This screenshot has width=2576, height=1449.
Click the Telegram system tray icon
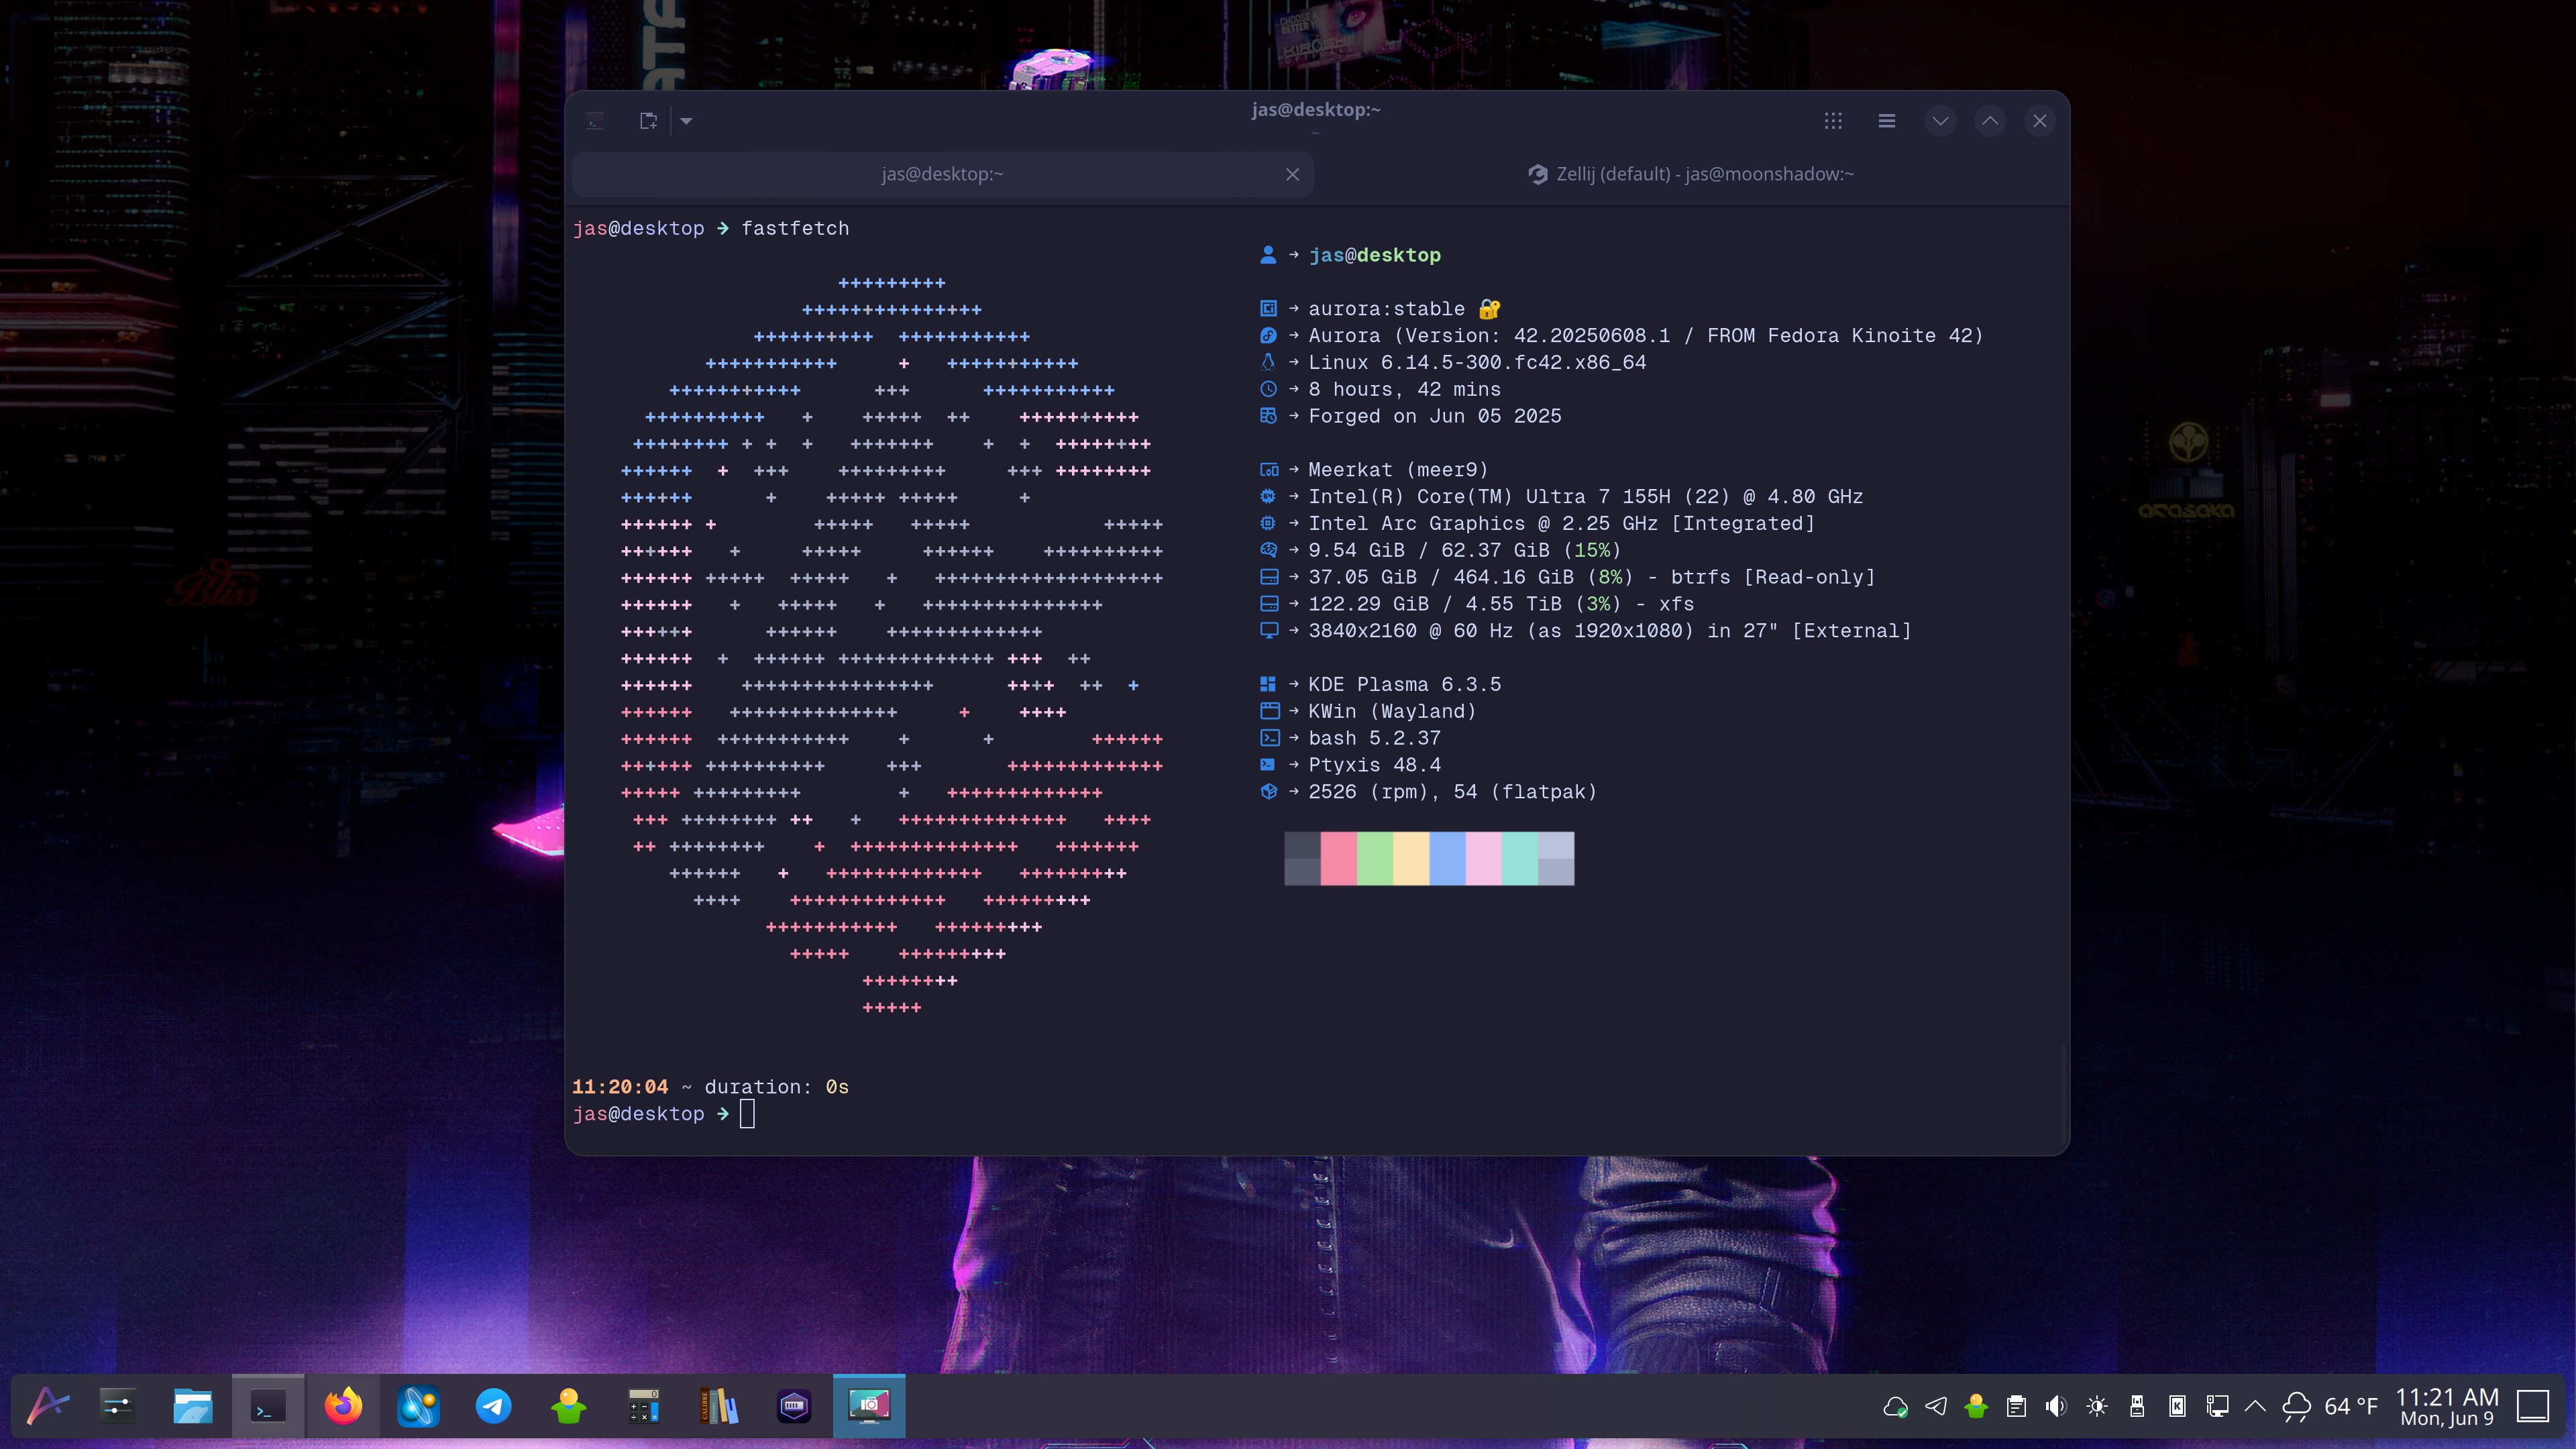coord(1936,1407)
